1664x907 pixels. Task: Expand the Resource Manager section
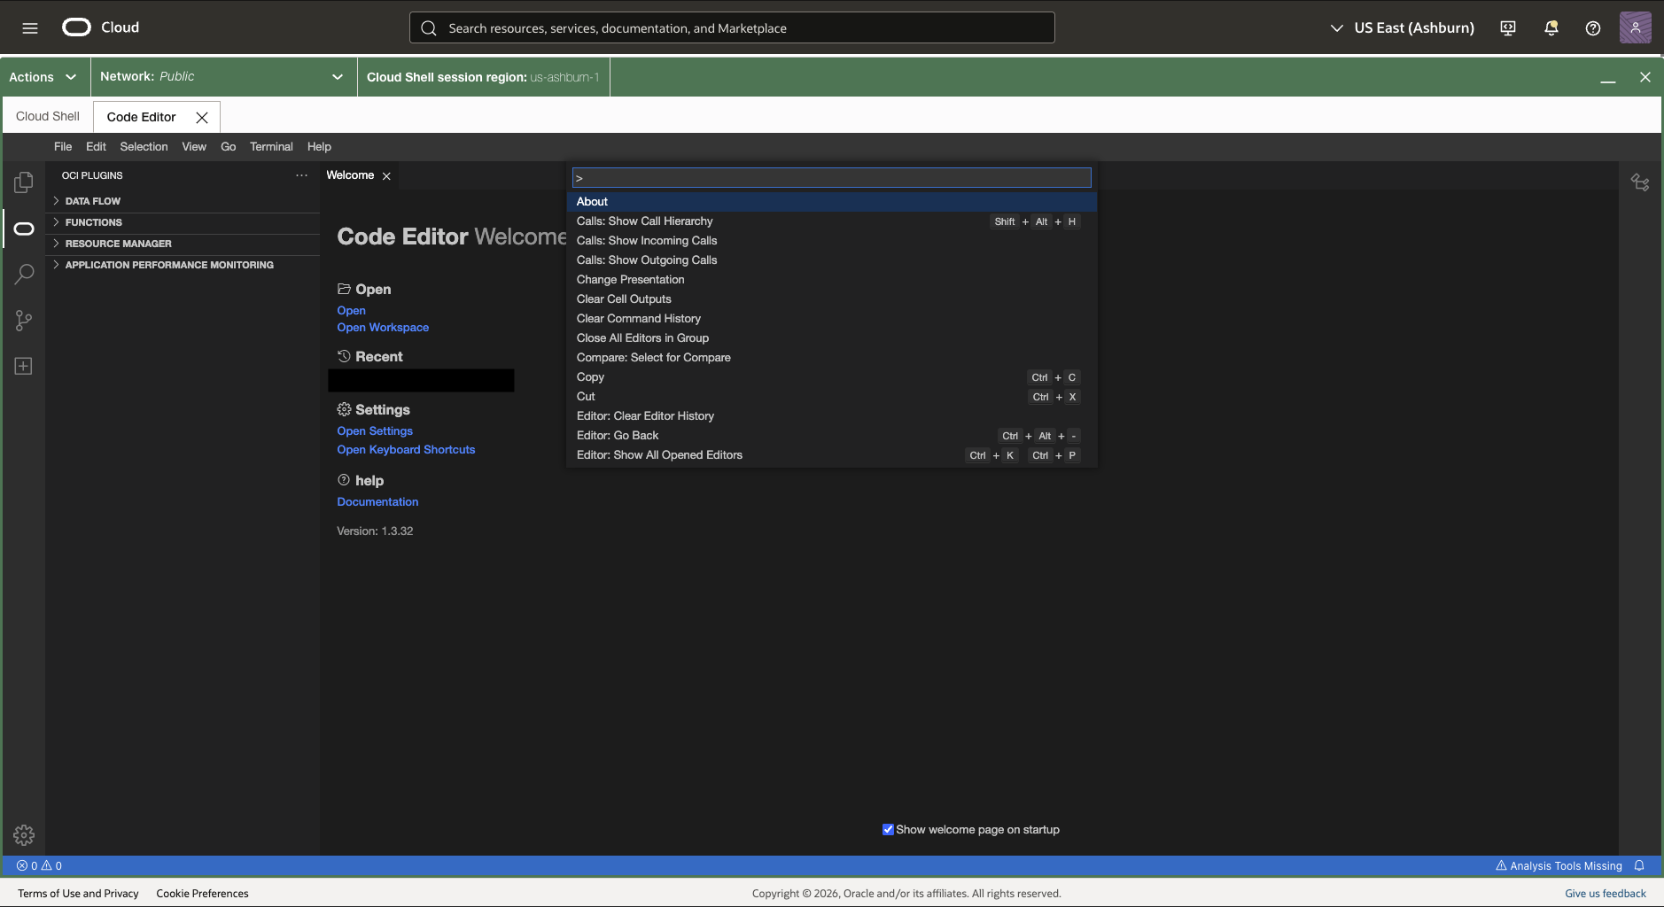183,244
